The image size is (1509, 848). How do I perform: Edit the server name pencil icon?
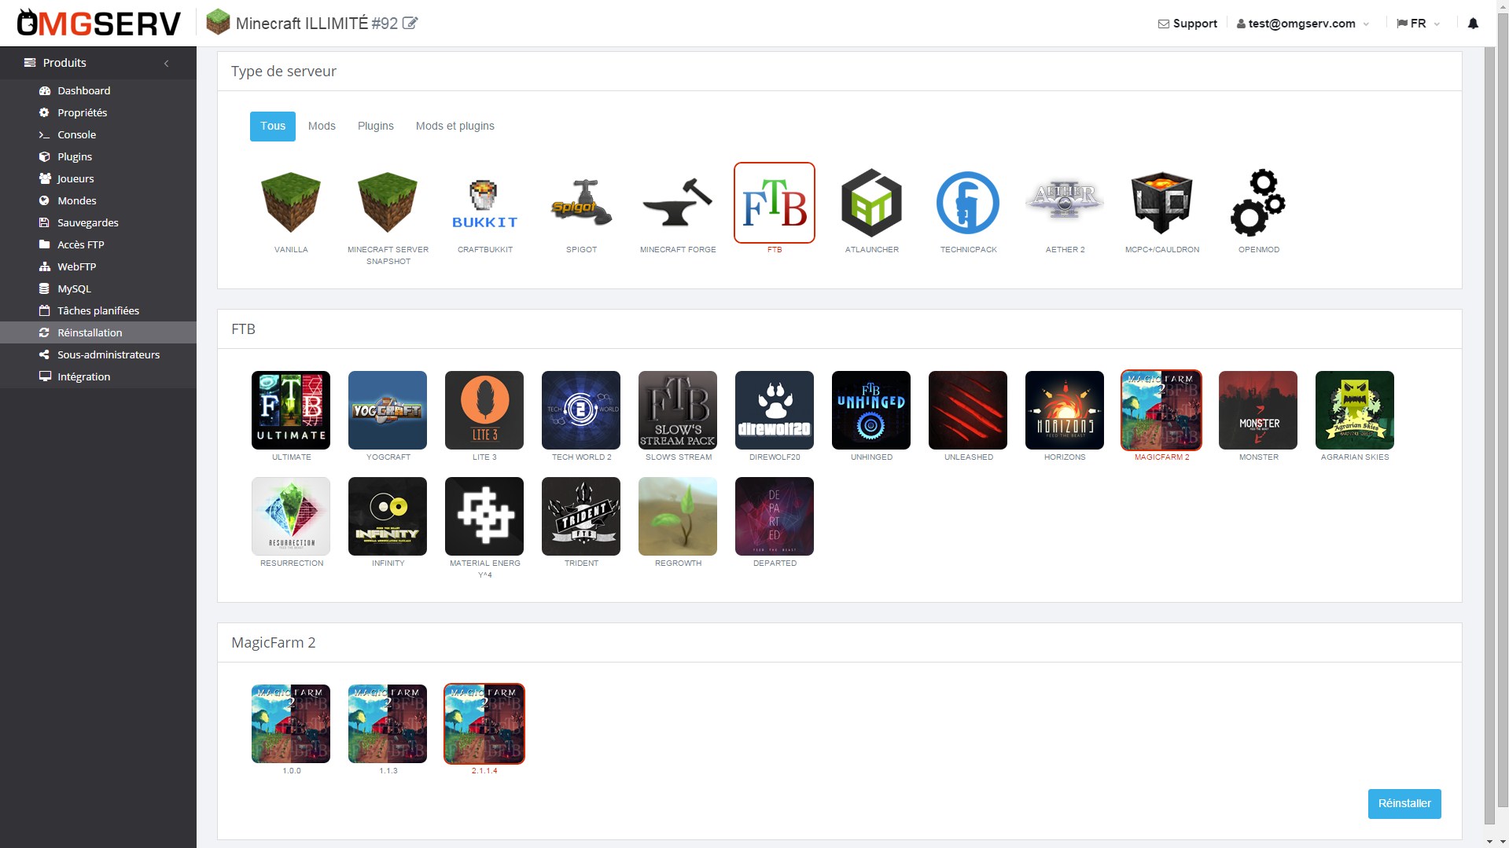point(410,24)
